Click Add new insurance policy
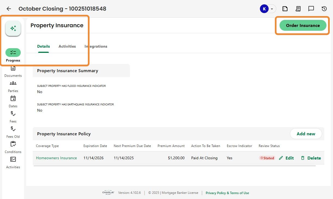 coord(306,134)
